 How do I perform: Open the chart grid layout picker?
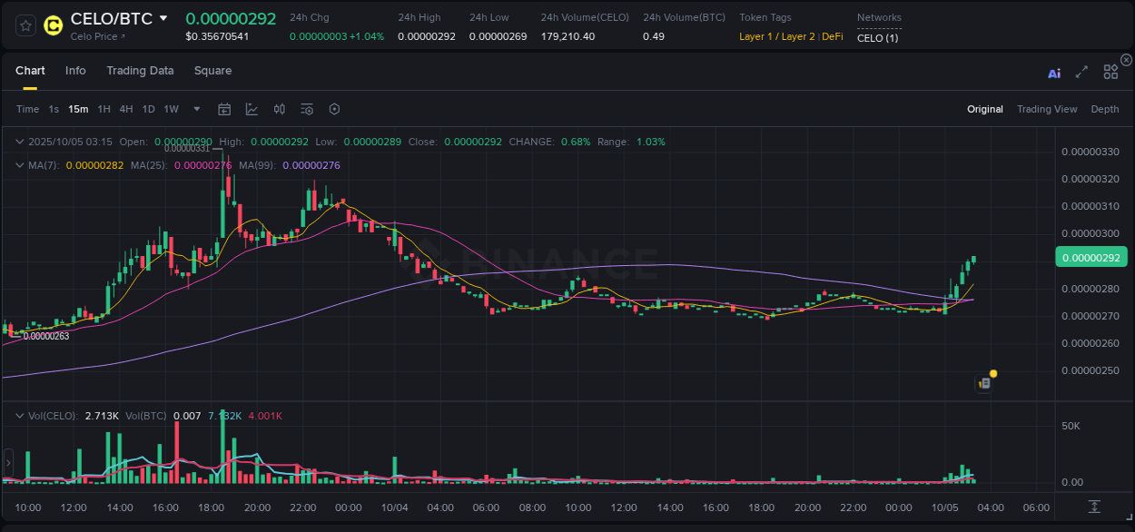[1110, 71]
